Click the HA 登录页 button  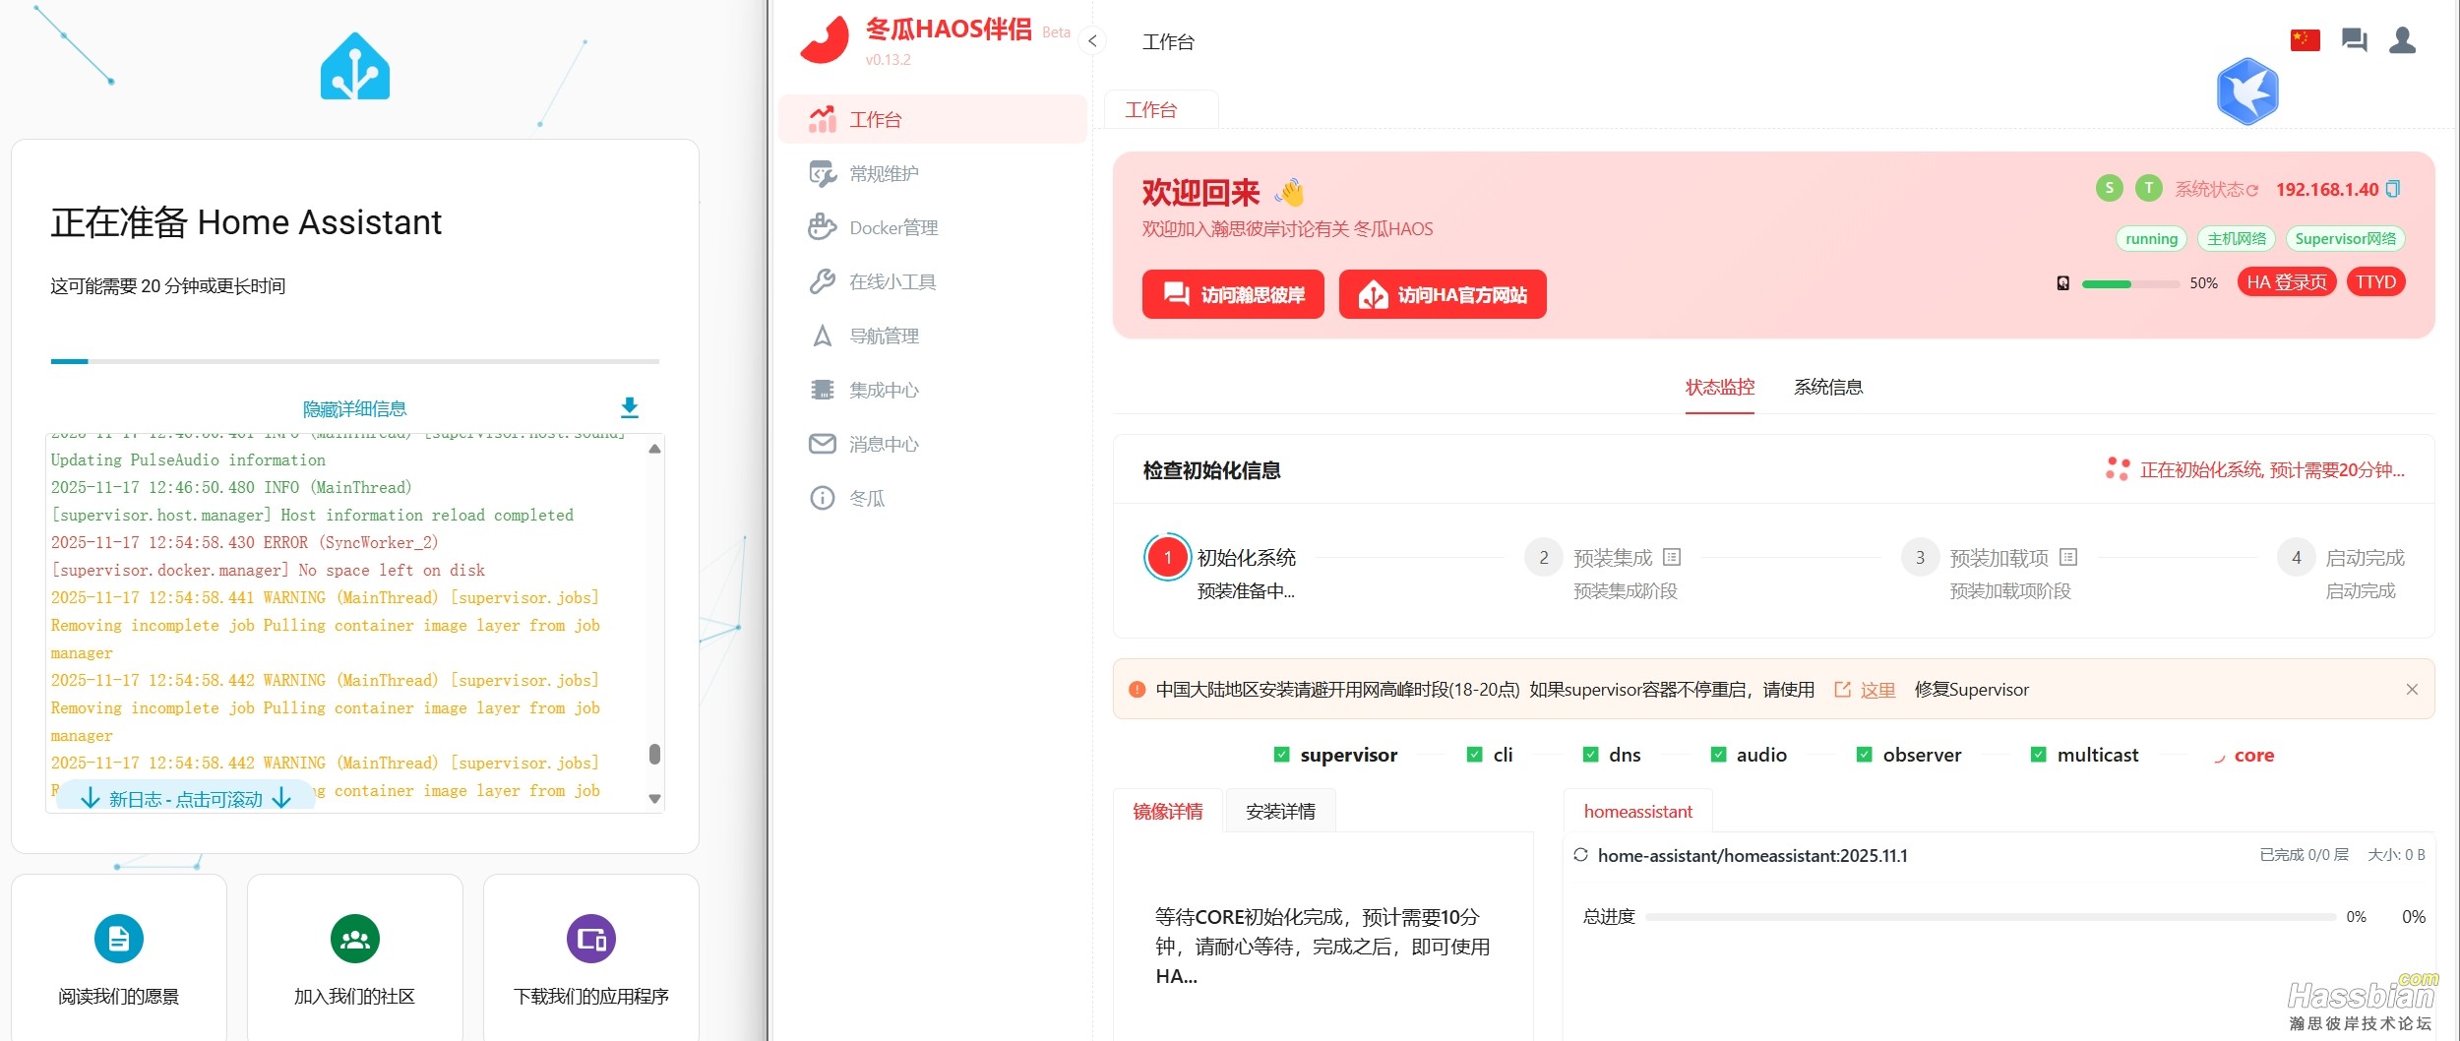[x=2286, y=282]
